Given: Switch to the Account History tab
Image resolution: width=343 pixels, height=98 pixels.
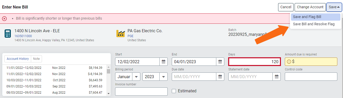Looking at the screenshot, I should (x=18, y=59).
